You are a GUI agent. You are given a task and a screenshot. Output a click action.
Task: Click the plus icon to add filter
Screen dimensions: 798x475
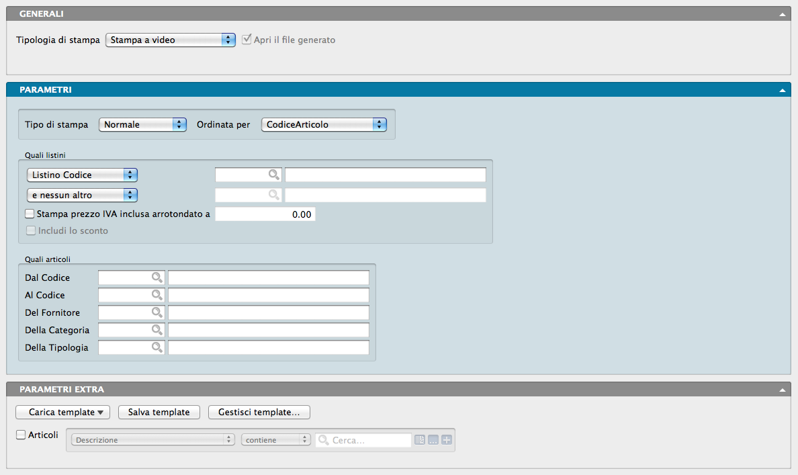[447, 440]
